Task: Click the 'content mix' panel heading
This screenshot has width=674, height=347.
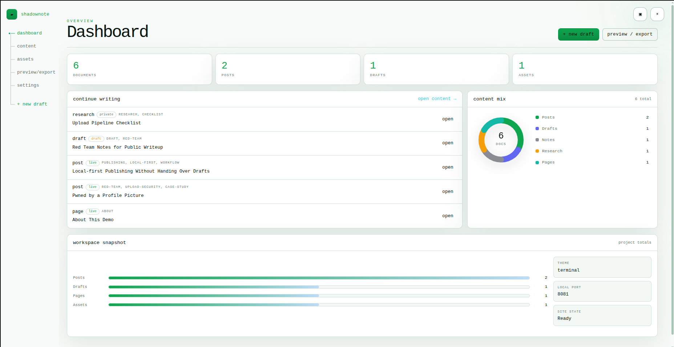Action: 489,99
